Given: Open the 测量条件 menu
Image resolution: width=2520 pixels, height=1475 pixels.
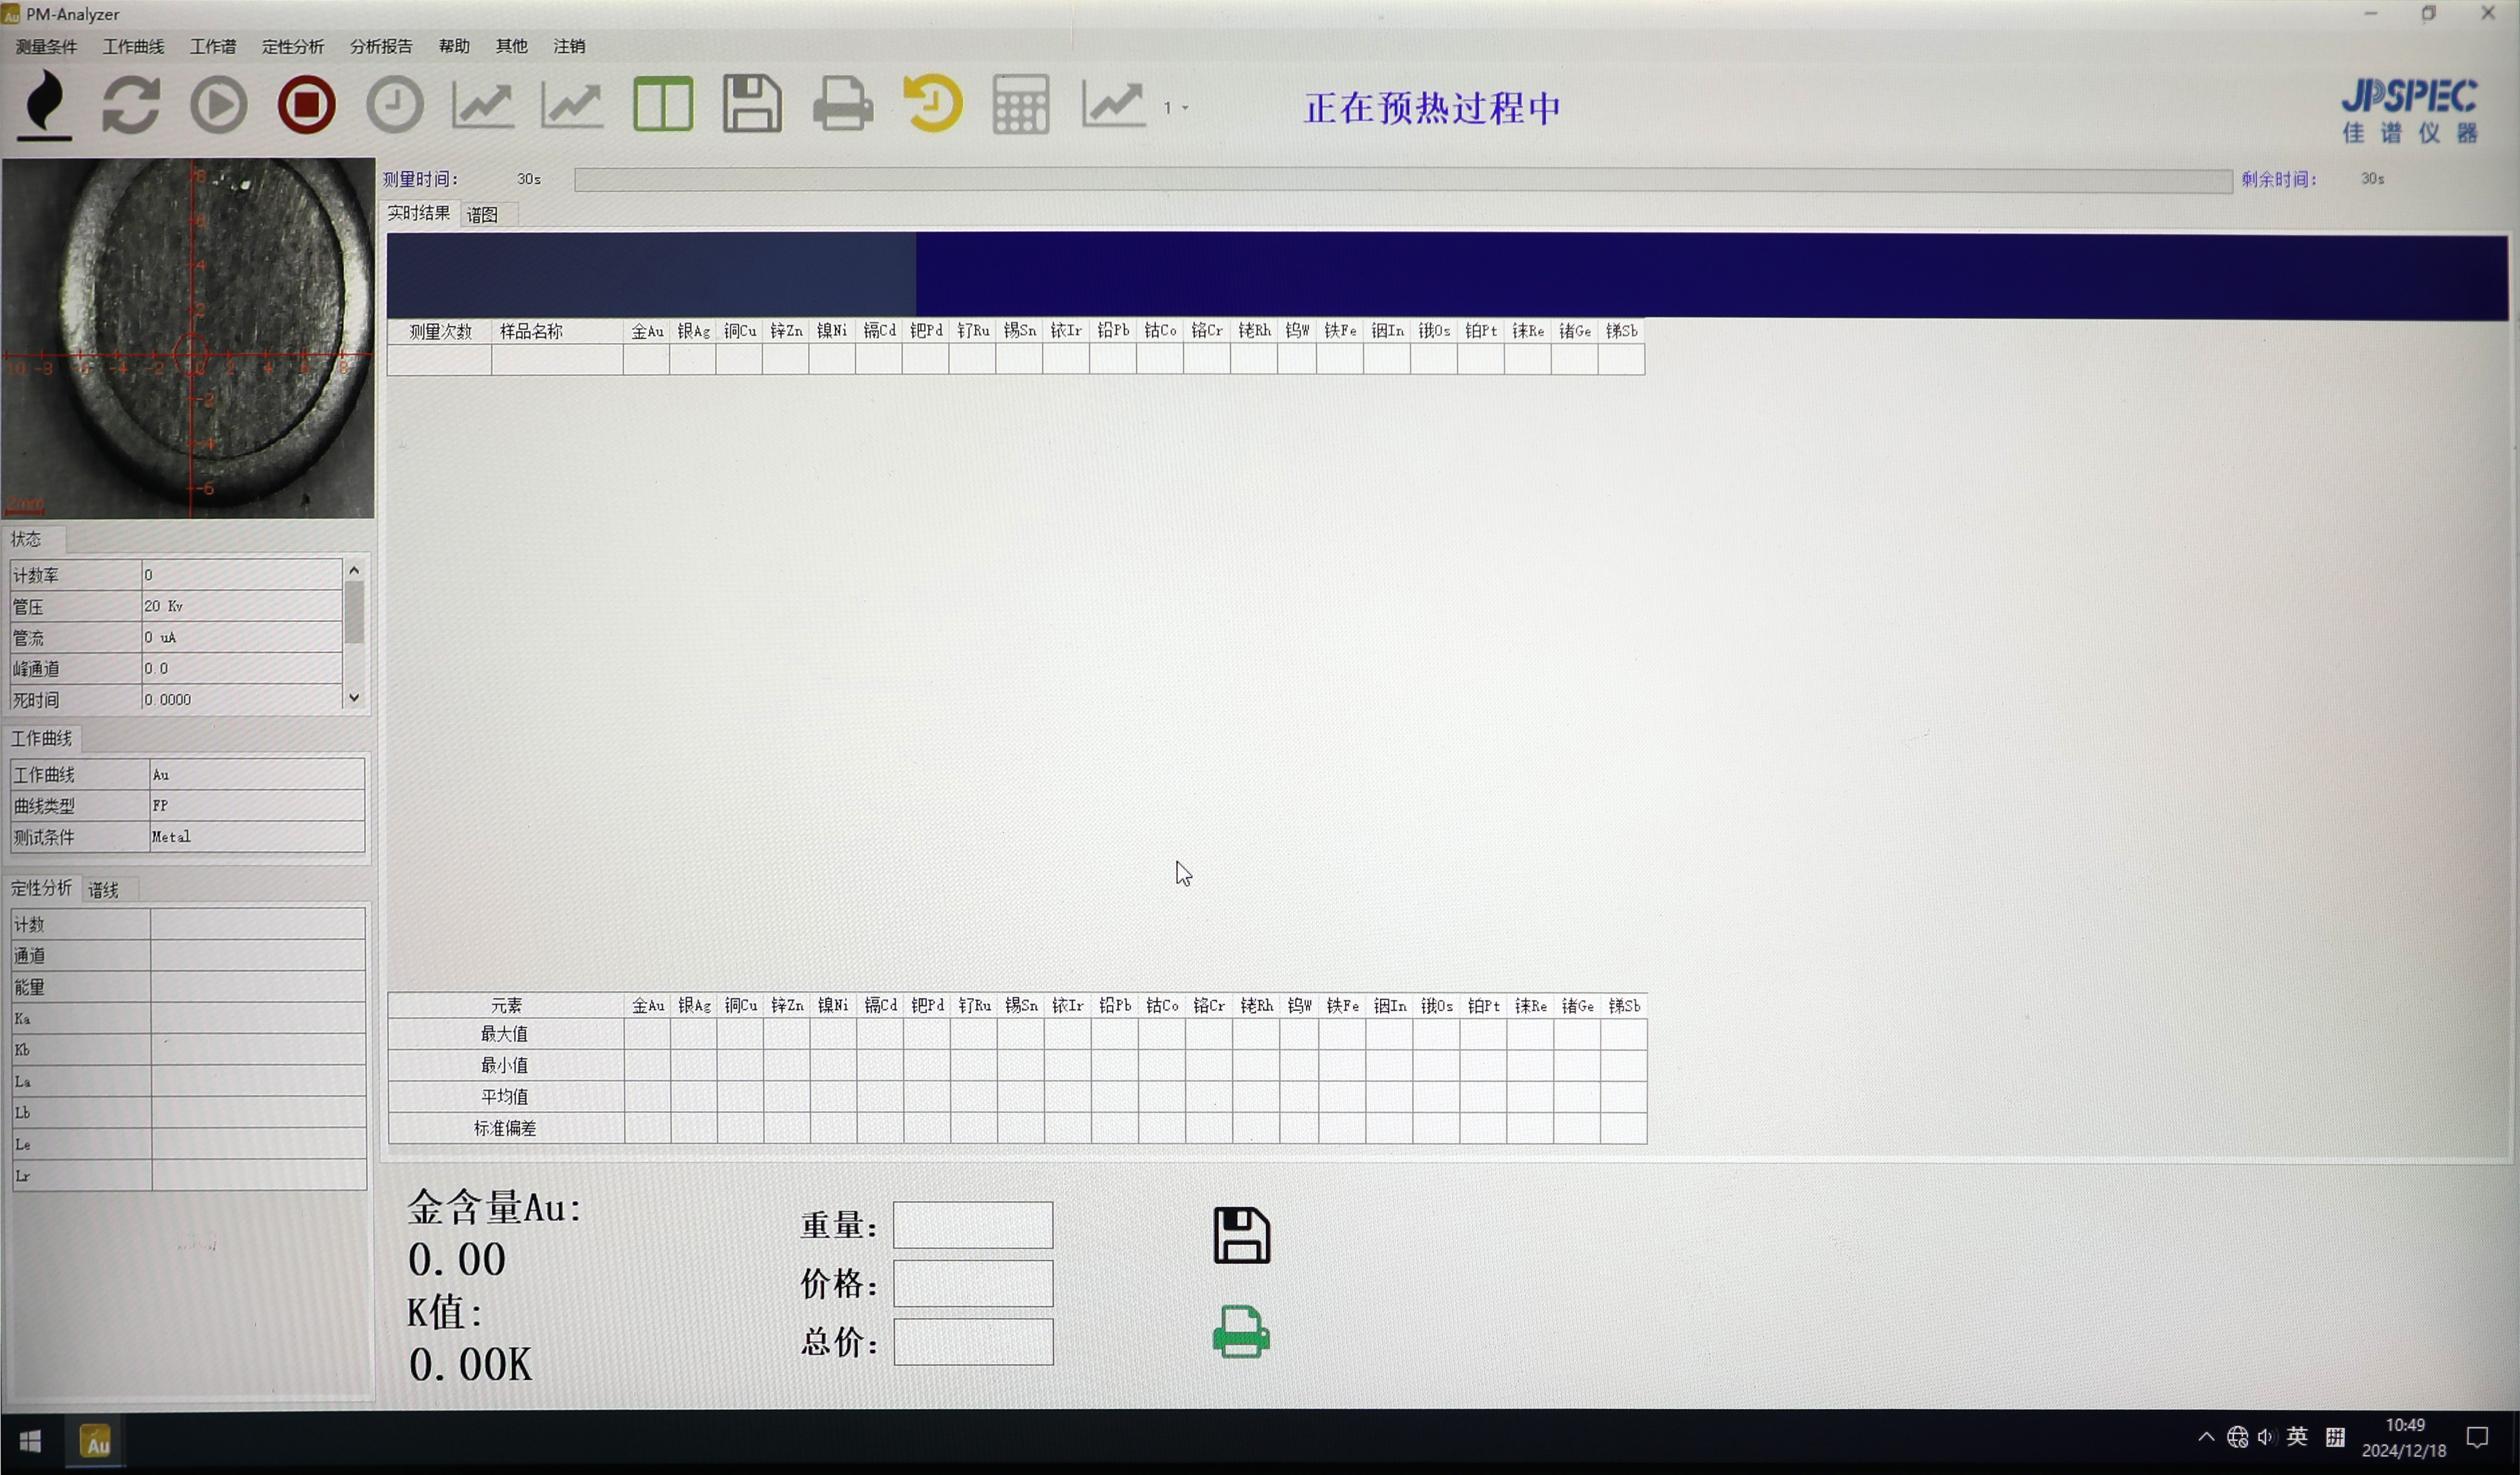Looking at the screenshot, I should (46, 46).
